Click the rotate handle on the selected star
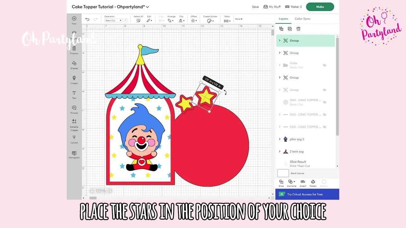Image resolution: width=406 pixels, height=228 pixels. 225,92
